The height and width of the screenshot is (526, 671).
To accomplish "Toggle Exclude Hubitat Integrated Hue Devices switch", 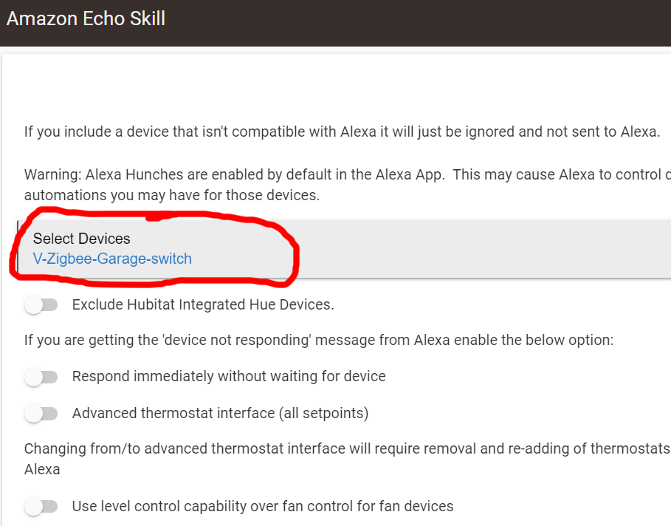I will coord(41,304).
